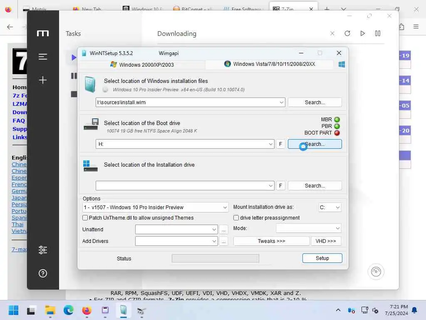Select Windows Vista/7/8/10/11/2008/20XX tab
Image resolution: width=426 pixels, height=320 pixels.
[270, 64]
